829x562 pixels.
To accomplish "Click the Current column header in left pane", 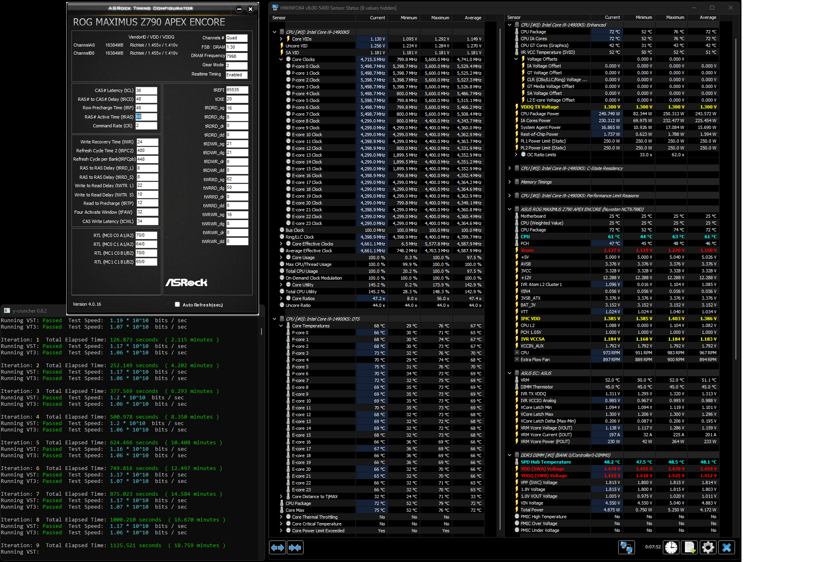I will tap(372, 18).
